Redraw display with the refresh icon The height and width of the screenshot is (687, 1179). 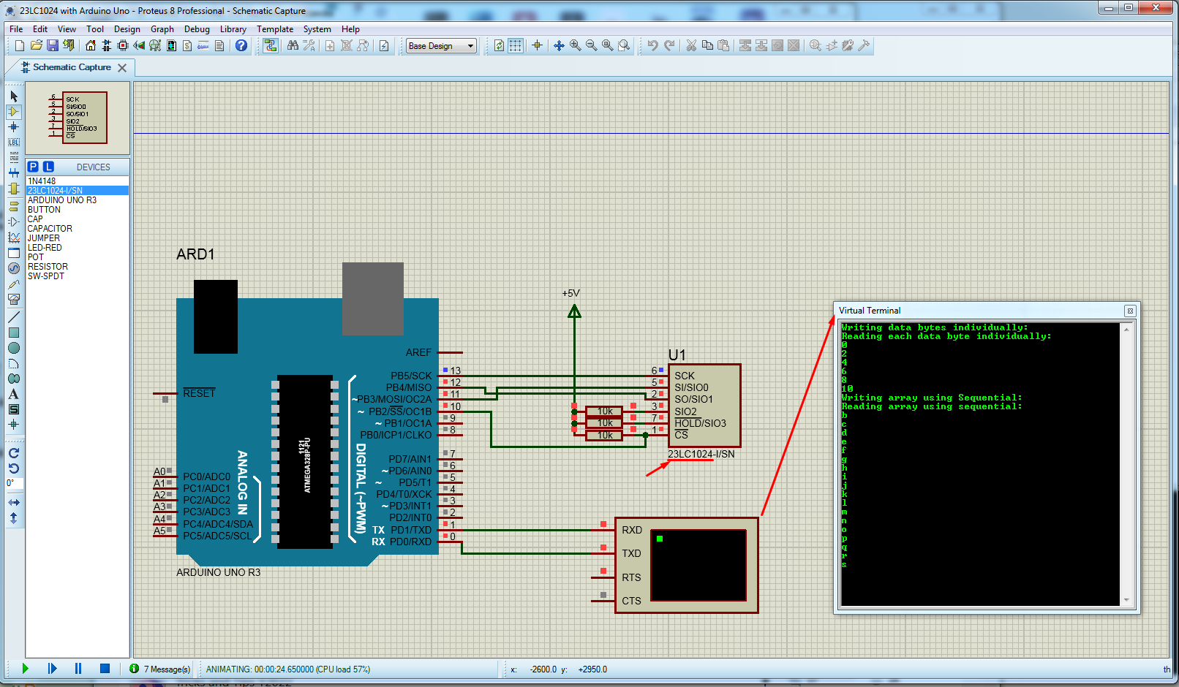[499, 45]
